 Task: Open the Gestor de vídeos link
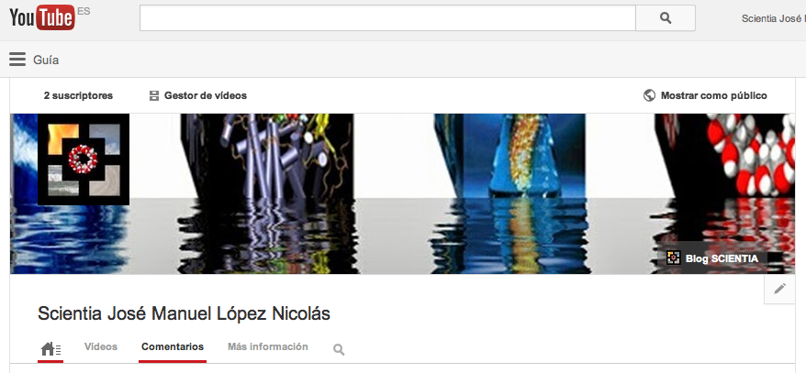point(205,95)
